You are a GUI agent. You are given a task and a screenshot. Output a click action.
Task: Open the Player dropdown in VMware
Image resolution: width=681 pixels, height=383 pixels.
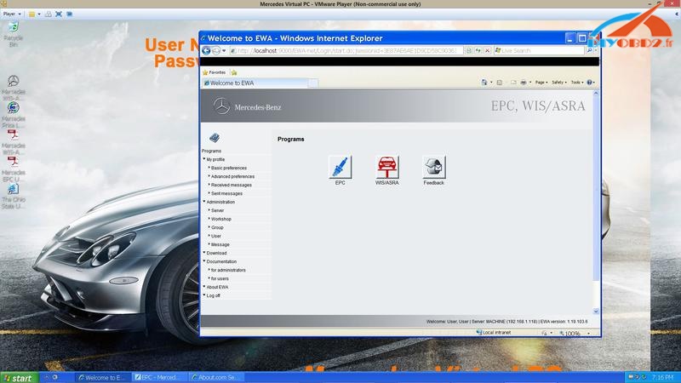pos(12,14)
